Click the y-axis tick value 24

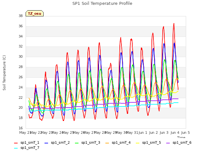[x=20, y=87]
